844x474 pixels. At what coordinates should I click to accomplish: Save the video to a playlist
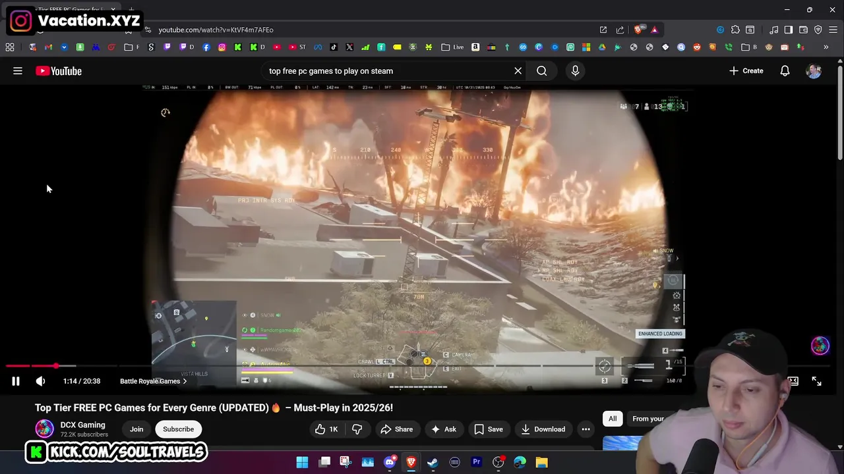point(488,429)
